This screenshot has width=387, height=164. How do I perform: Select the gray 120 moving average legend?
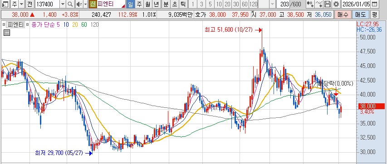94,24
